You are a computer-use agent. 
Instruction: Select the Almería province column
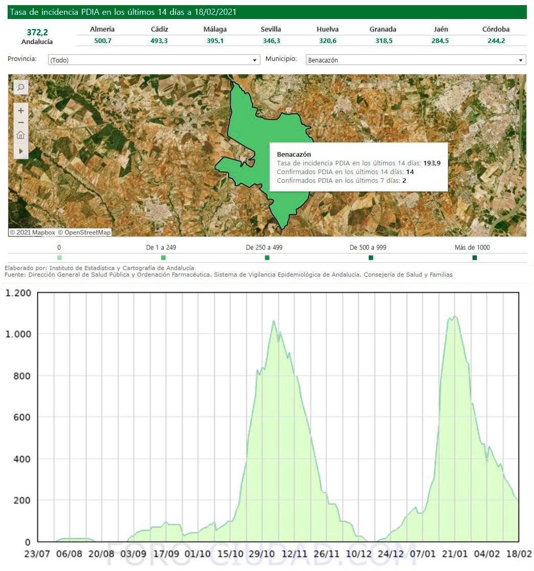click(x=102, y=29)
